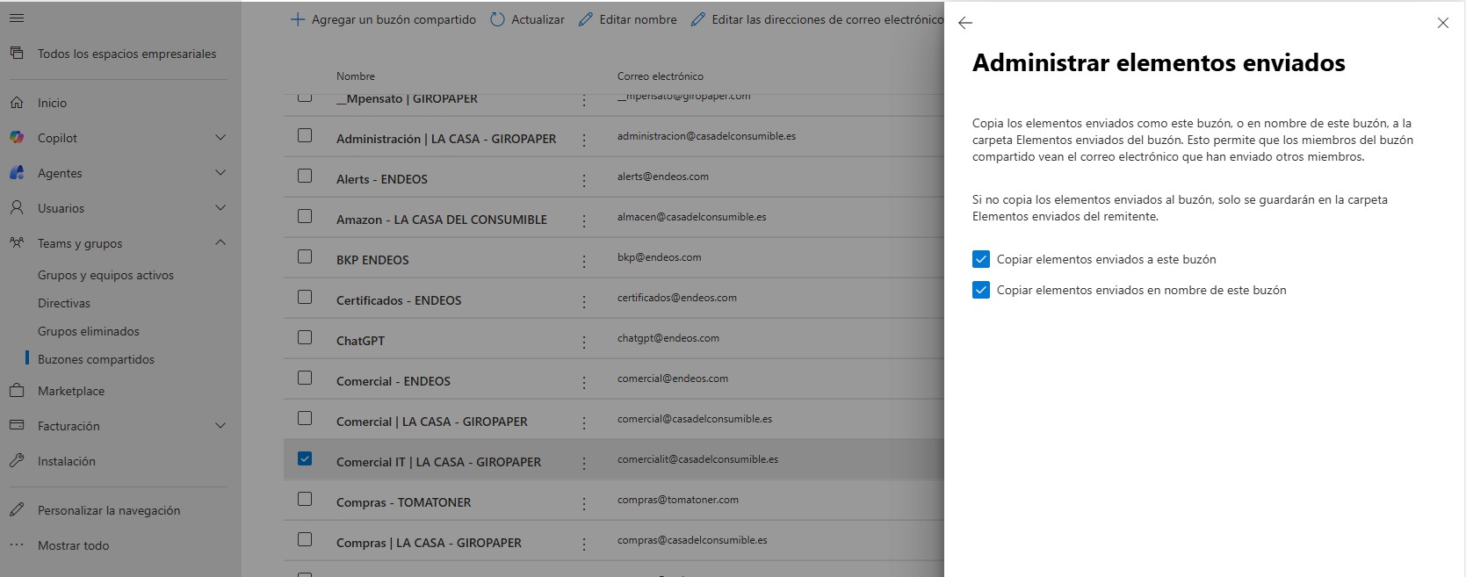Click the Agentes sidebar icon
Viewport: 1466px width, 577px height.
[17, 173]
